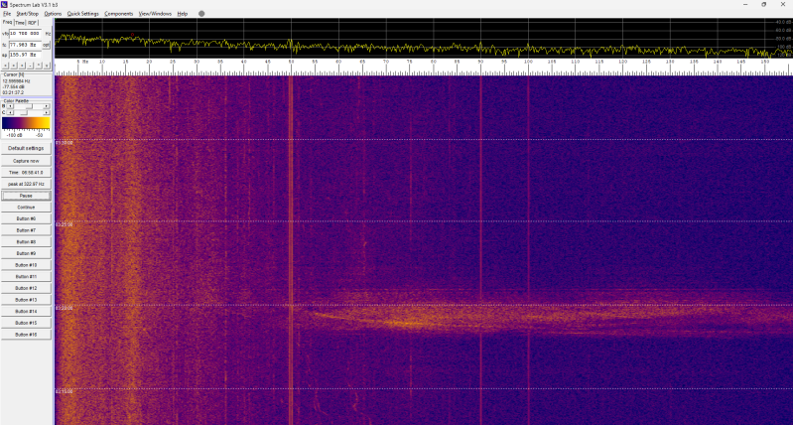
Task: Click Button #7
Action: (26, 230)
